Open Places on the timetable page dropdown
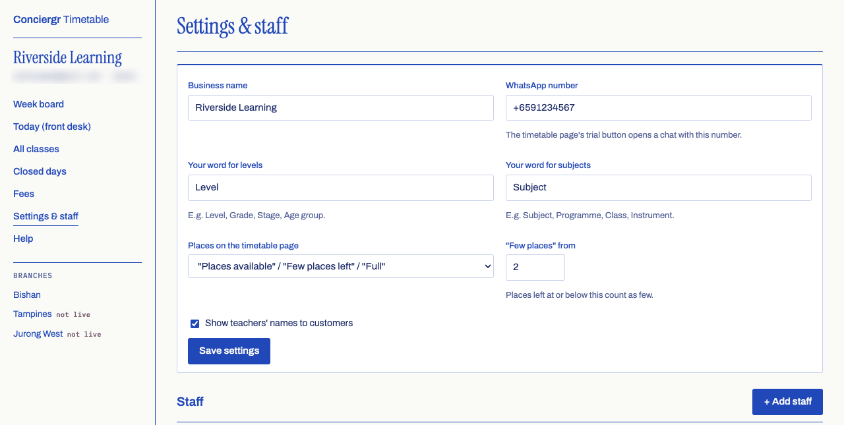This screenshot has height=425, width=844. click(x=341, y=266)
